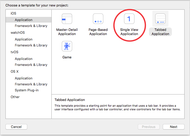Open tvOS Framework & Library category
The image size is (190, 136).
pos(31,65)
